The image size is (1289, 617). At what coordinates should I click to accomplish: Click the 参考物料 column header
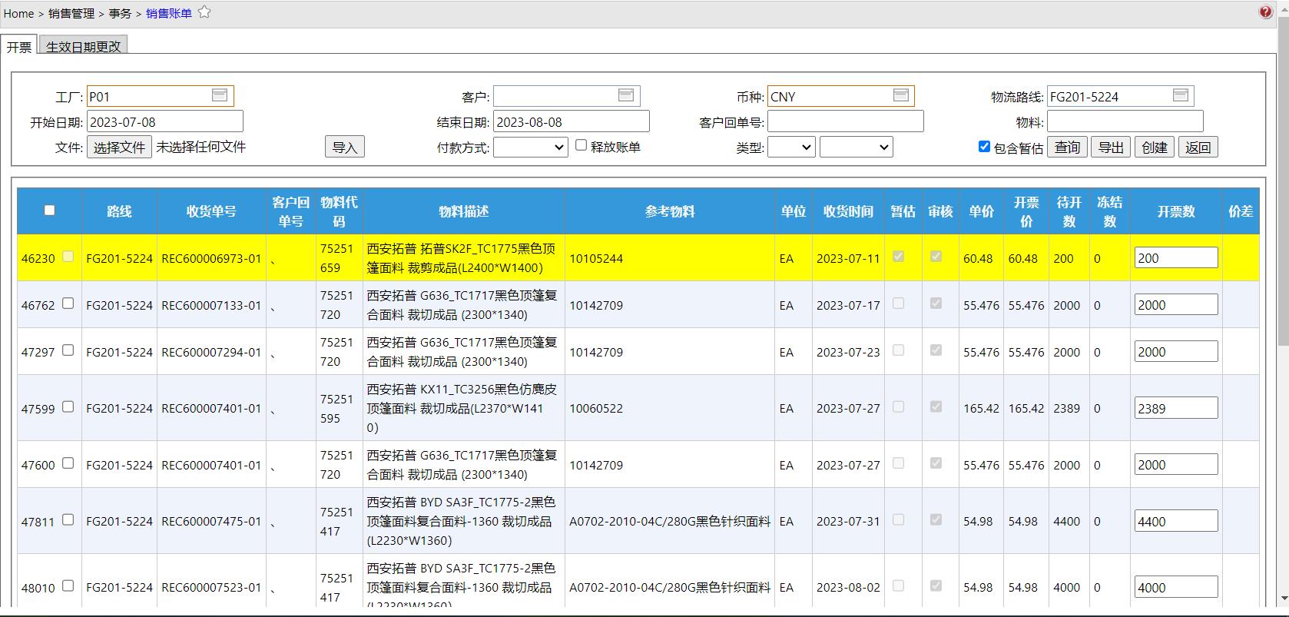[670, 211]
